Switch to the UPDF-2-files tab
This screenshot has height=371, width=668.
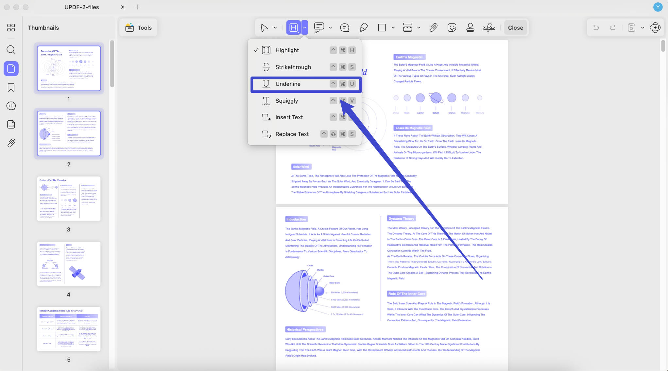(82, 7)
